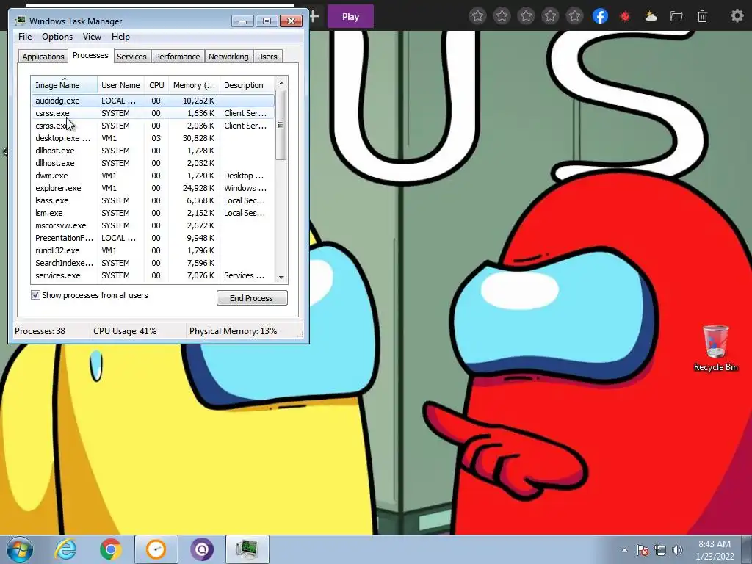
Task: Select csrss.exe using 1,636 K memory
Action: (153, 113)
